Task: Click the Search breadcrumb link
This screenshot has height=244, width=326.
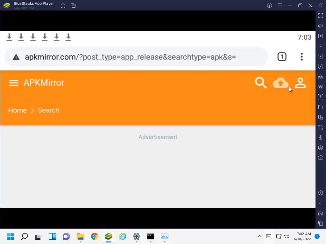Action: pyautogui.click(x=48, y=110)
